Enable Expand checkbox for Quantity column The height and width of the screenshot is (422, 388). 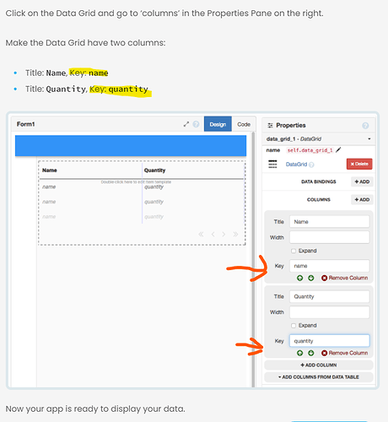(294, 326)
